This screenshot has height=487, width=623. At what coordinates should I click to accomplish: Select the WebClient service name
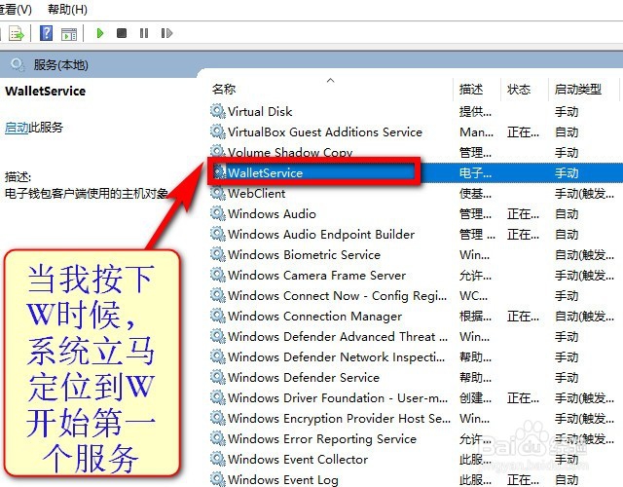(257, 194)
